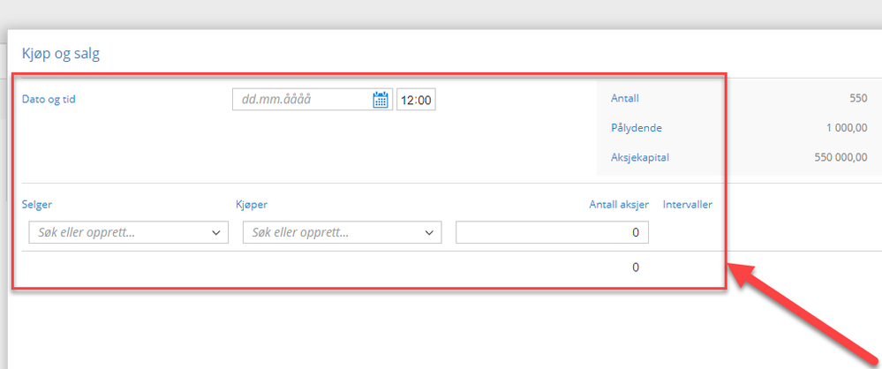Click the Intervaller column label
The image size is (882, 369).
(688, 205)
